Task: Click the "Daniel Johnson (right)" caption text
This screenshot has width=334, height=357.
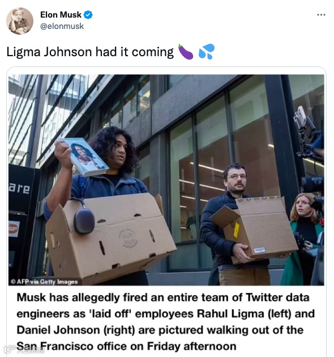Action: tap(76, 330)
